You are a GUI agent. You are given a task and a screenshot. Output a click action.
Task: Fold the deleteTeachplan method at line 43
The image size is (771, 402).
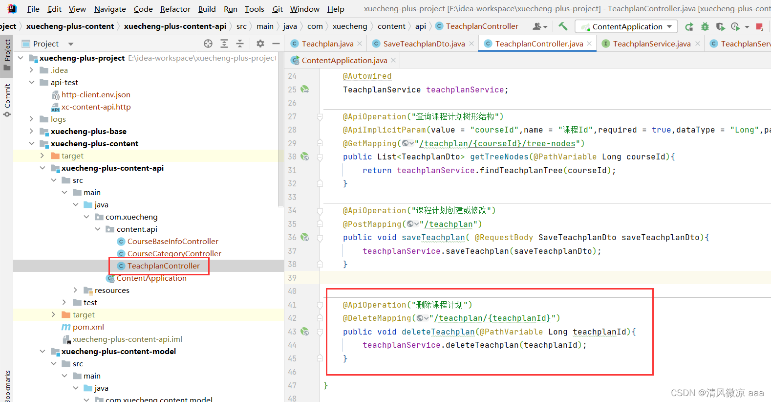click(320, 332)
